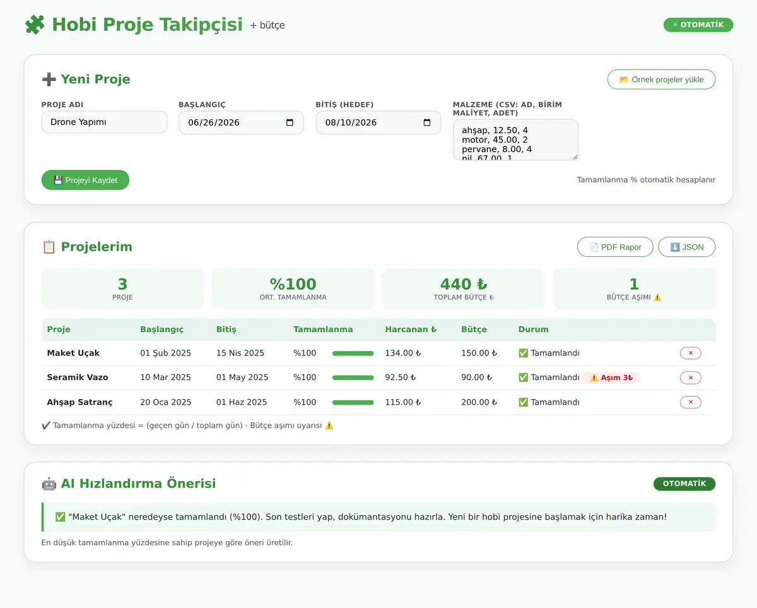Open calendar picker in Başlangıç date field
This screenshot has height=608, width=757.
tap(290, 122)
